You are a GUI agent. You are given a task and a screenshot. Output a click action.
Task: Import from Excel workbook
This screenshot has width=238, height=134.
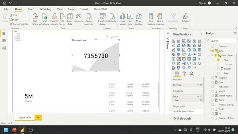coord(44,19)
